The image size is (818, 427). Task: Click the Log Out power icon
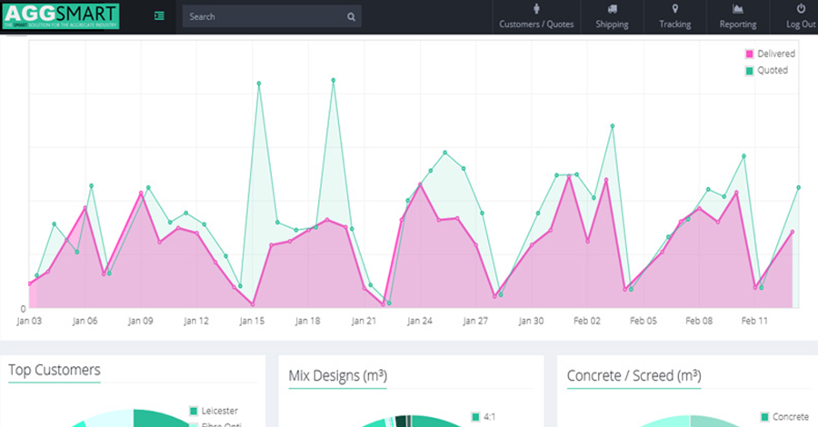[801, 8]
